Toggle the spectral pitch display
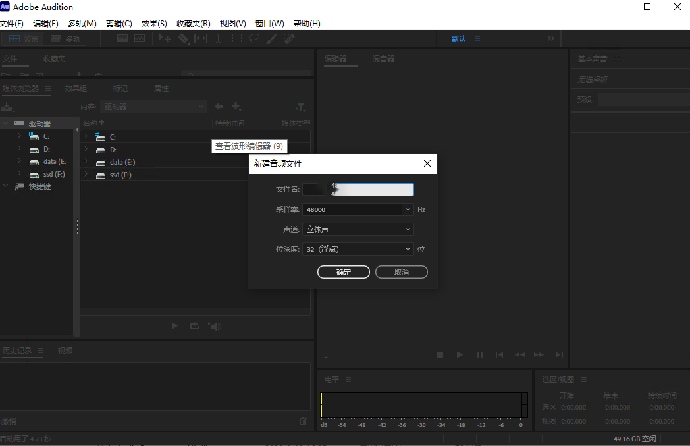The width and height of the screenshot is (690, 446). pyautogui.click(x=140, y=38)
